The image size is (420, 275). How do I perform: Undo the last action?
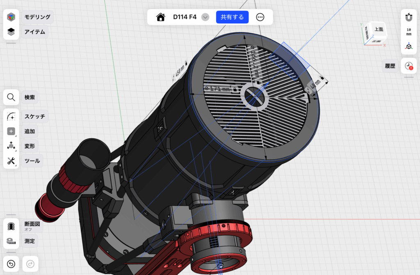click(11, 264)
